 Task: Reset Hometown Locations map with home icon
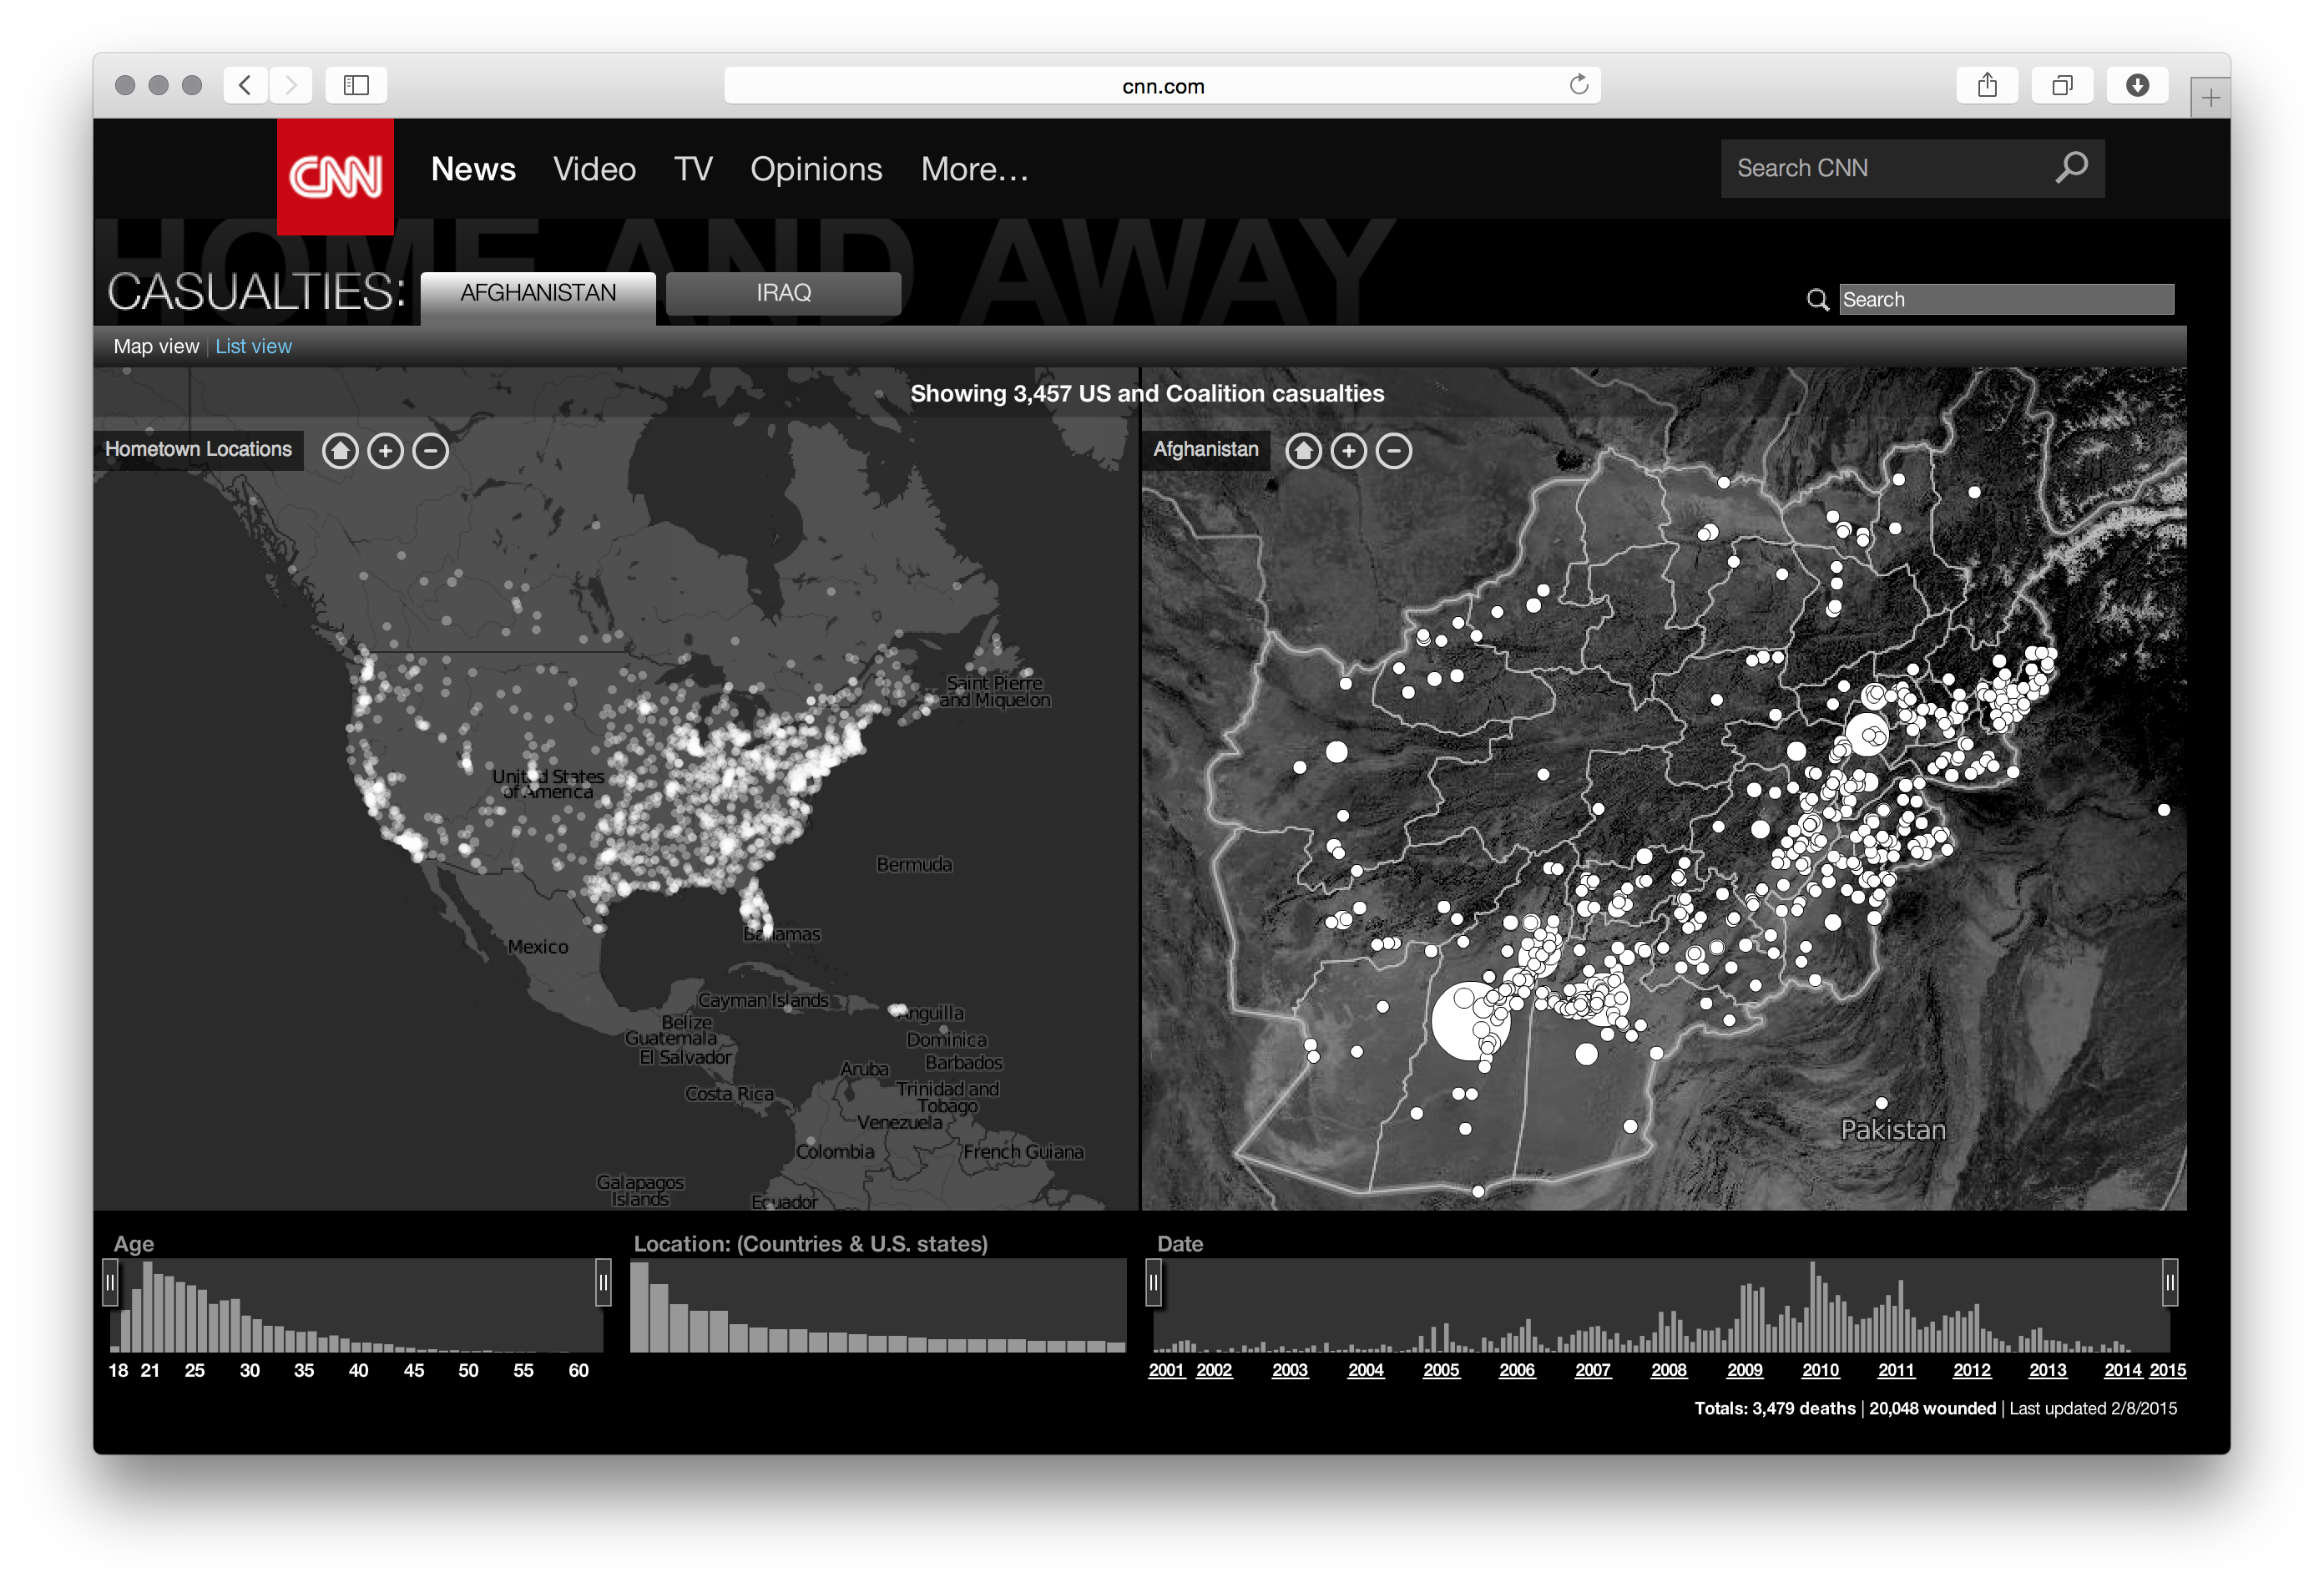tap(340, 451)
